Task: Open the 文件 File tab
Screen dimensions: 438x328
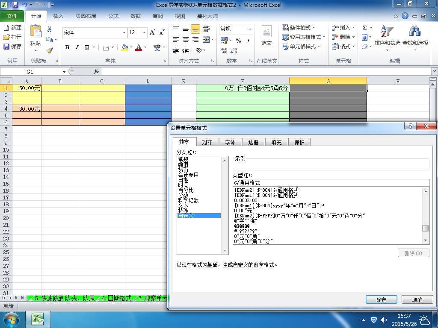Action: coord(12,16)
